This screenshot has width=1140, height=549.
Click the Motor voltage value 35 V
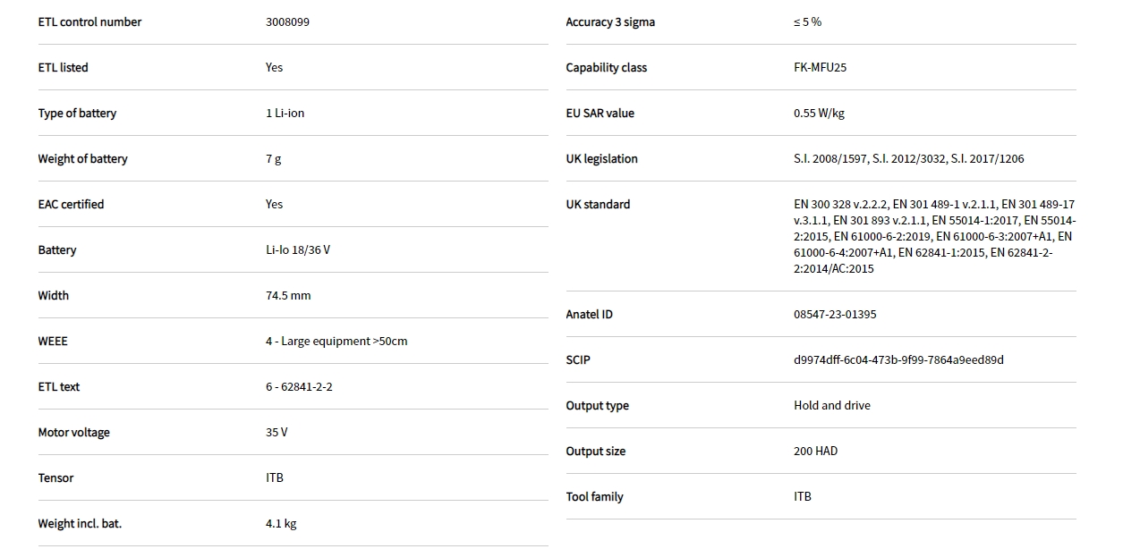276,433
